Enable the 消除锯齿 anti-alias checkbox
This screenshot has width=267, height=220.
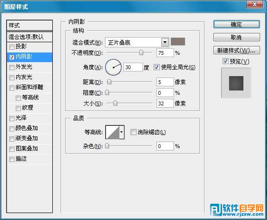click(133, 132)
